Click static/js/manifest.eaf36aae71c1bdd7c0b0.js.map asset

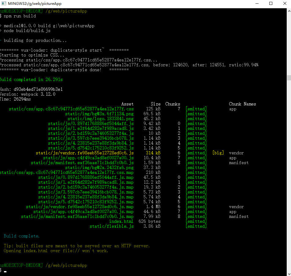[x=77, y=216]
